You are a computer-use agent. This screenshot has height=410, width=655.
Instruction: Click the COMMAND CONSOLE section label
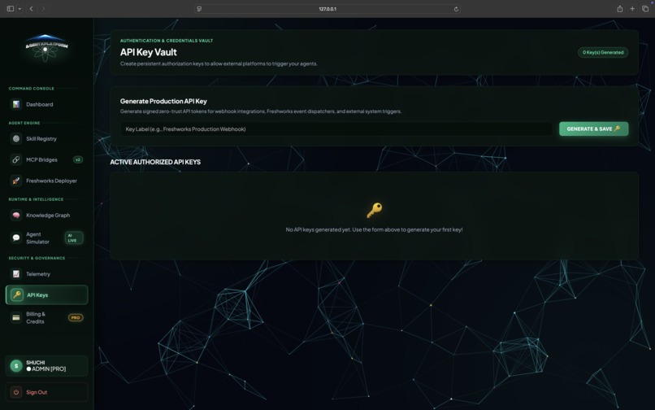(32, 89)
